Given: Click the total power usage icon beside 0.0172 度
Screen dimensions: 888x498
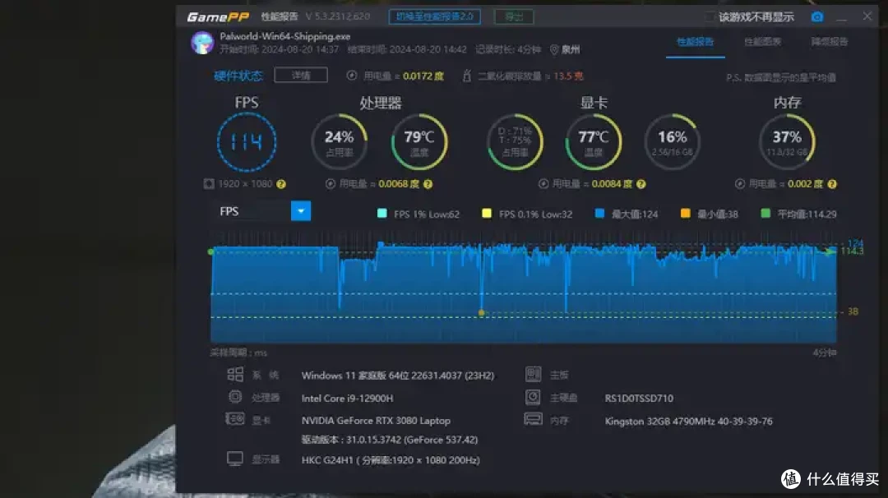Looking at the screenshot, I should 352,76.
